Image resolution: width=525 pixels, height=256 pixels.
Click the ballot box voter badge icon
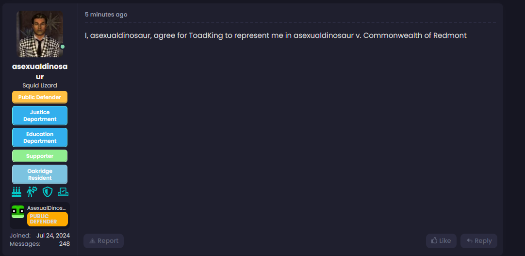click(x=63, y=192)
